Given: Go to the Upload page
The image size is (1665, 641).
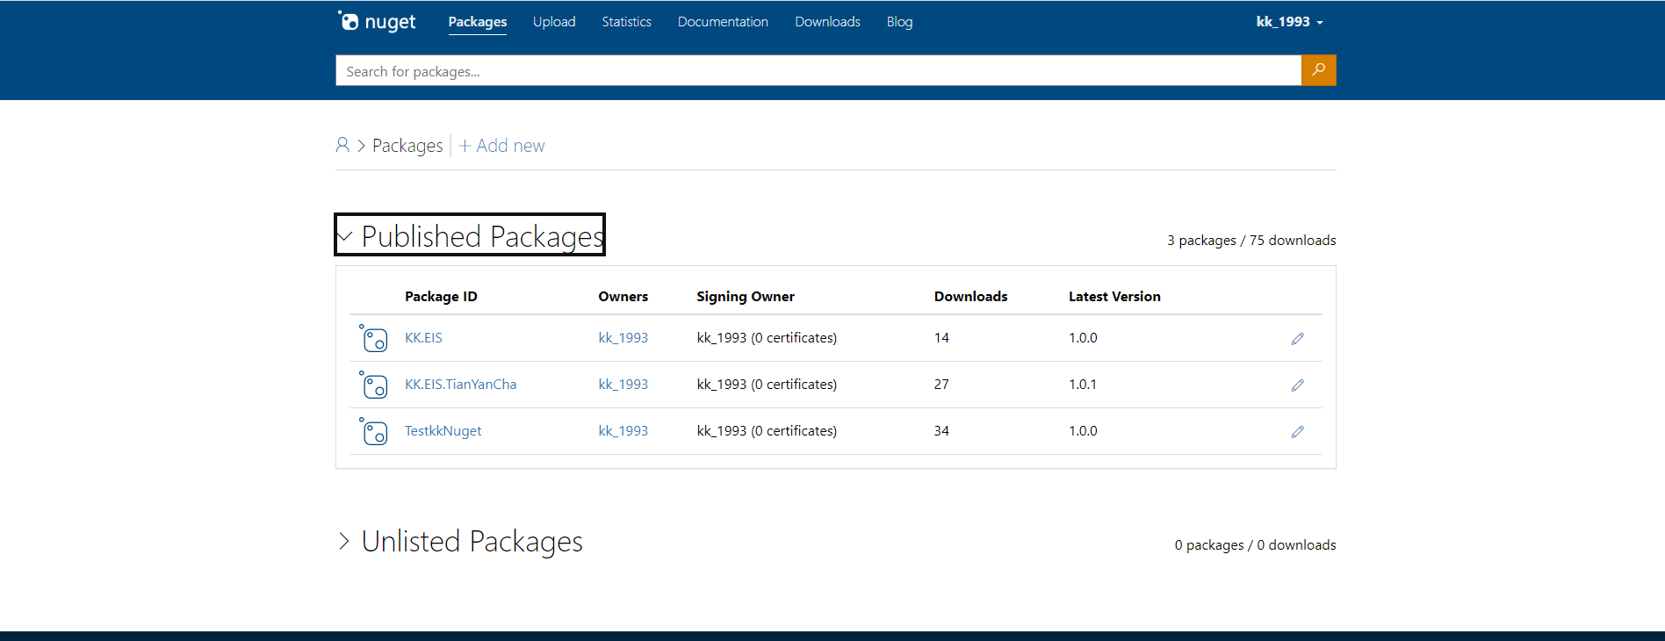Looking at the screenshot, I should (554, 22).
